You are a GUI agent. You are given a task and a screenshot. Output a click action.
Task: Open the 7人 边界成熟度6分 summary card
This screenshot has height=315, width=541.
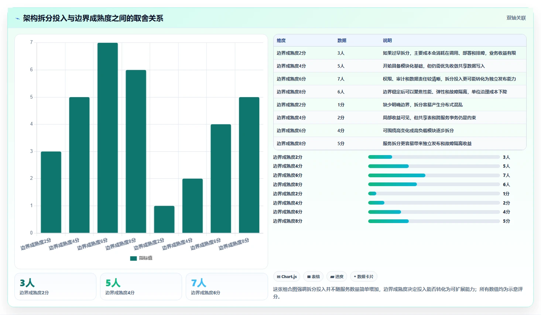click(227, 287)
